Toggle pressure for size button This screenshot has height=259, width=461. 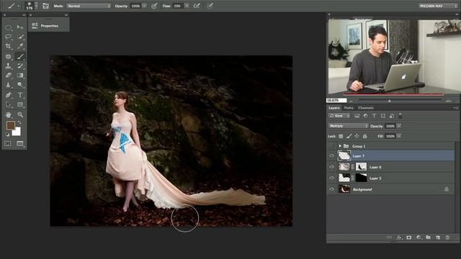(x=210, y=6)
